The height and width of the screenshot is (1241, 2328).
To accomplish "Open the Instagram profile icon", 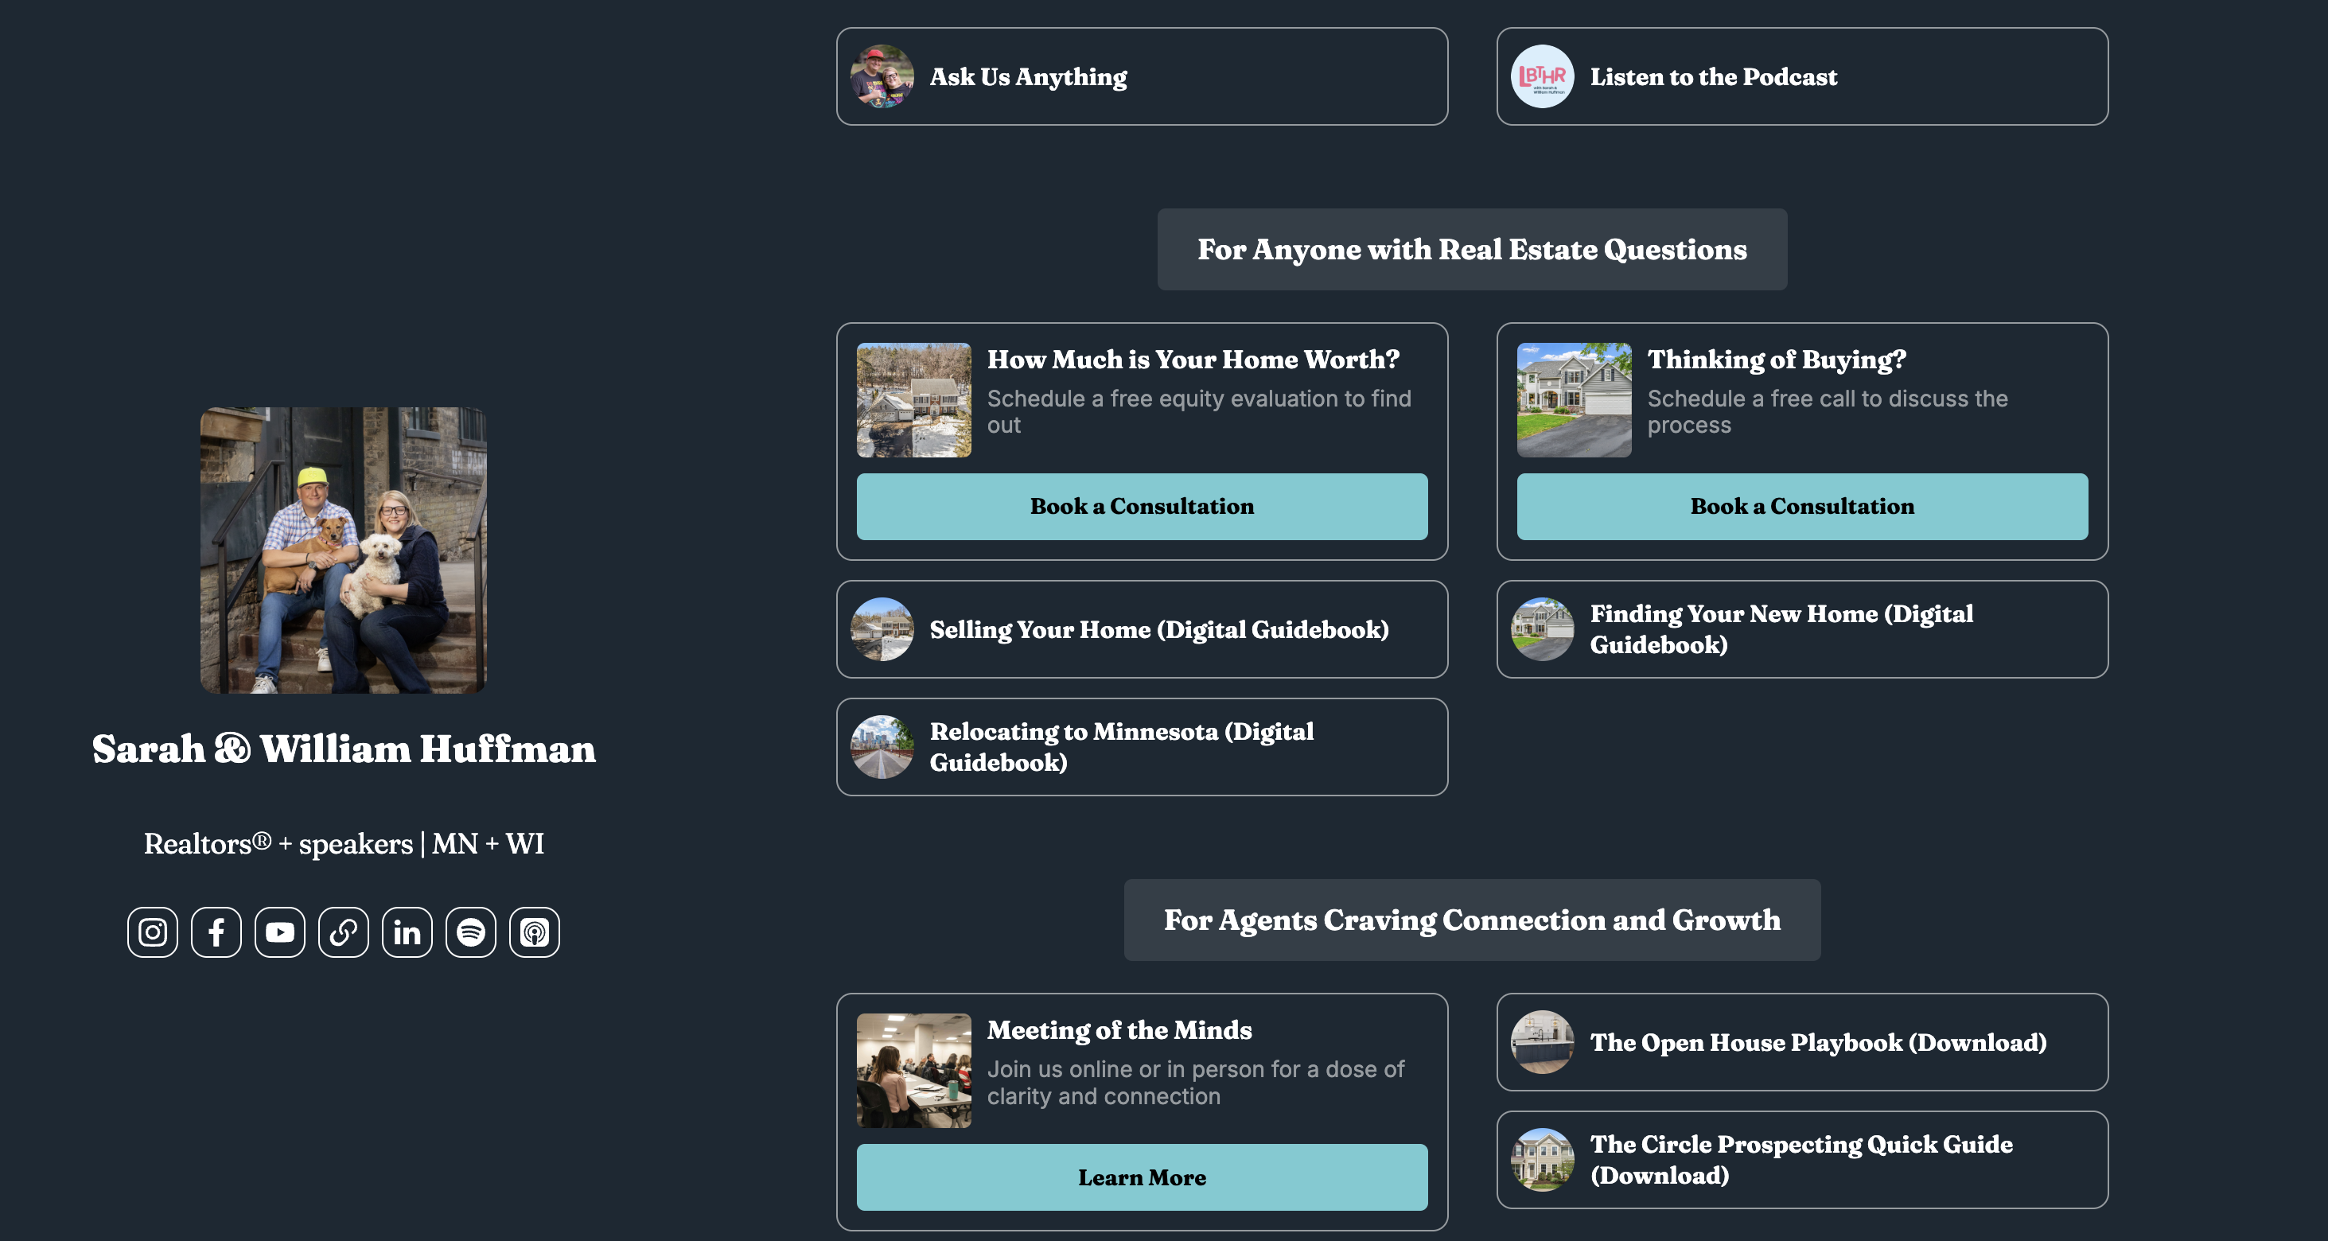I will (153, 932).
